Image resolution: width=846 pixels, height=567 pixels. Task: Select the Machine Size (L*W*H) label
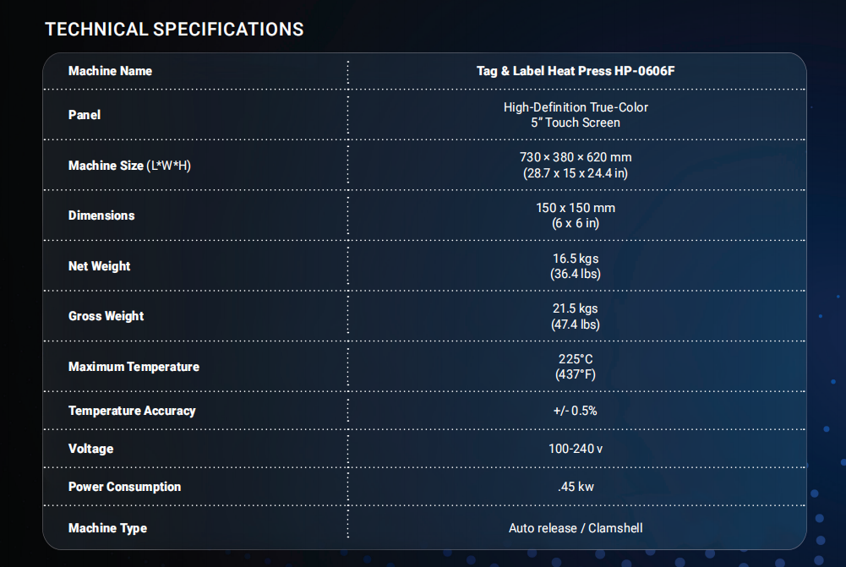click(129, 166)
